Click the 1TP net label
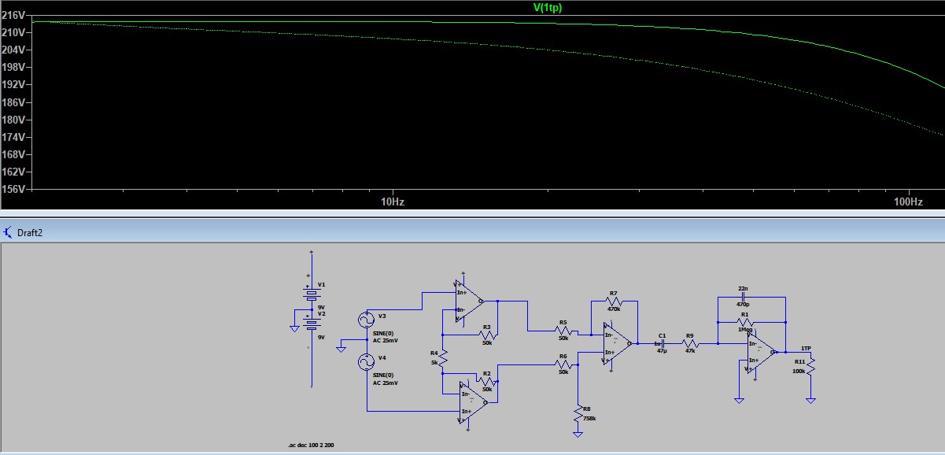Image resolution: width=945 pixels, height=455 pixels. 806,348
